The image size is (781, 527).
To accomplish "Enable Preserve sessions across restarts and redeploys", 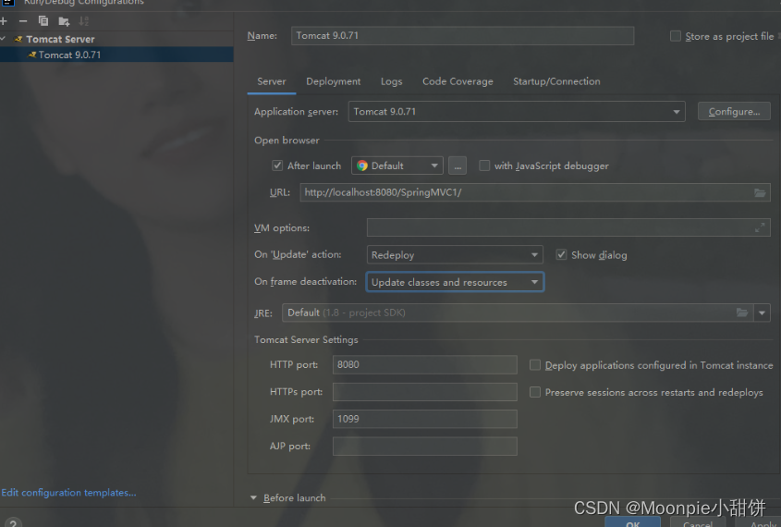I will click(x=535, y=392).
